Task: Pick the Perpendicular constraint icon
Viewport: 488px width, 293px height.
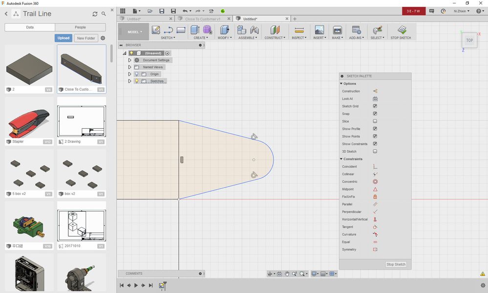Action: [x=375, y=212]
